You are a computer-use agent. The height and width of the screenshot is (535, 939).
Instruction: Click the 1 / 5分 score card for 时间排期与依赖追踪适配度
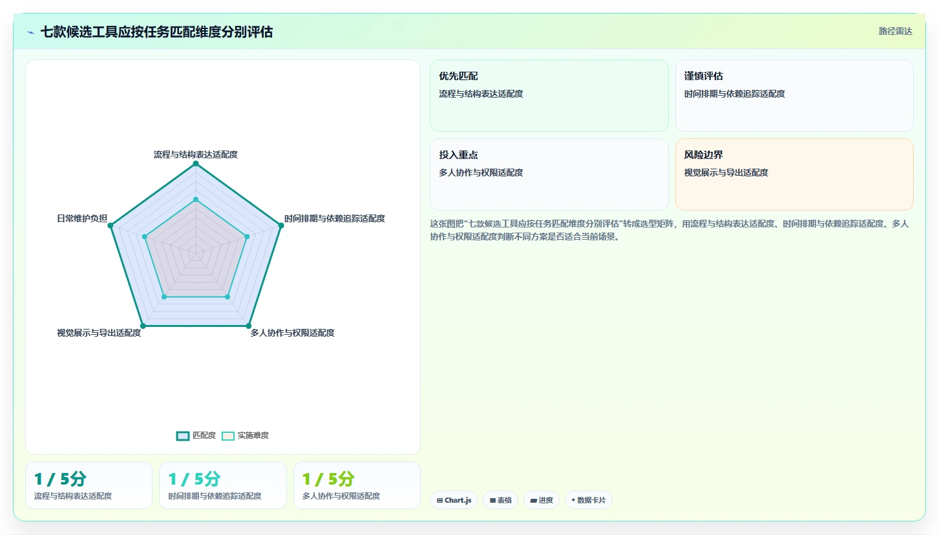pyautogui.click(x=223, y=485)
